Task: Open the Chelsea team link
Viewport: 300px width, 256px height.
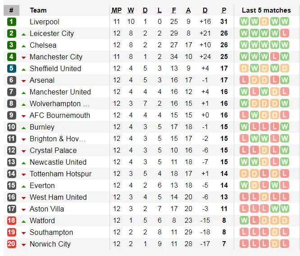Action: [x=43, y=45]
